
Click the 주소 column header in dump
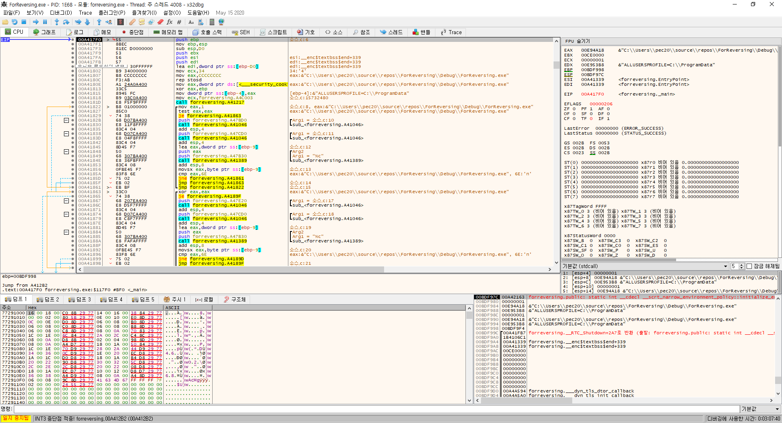click(x=13, y=307)
